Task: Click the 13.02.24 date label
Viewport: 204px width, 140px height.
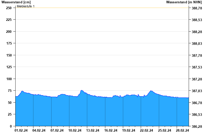Action: click(93, 131)
